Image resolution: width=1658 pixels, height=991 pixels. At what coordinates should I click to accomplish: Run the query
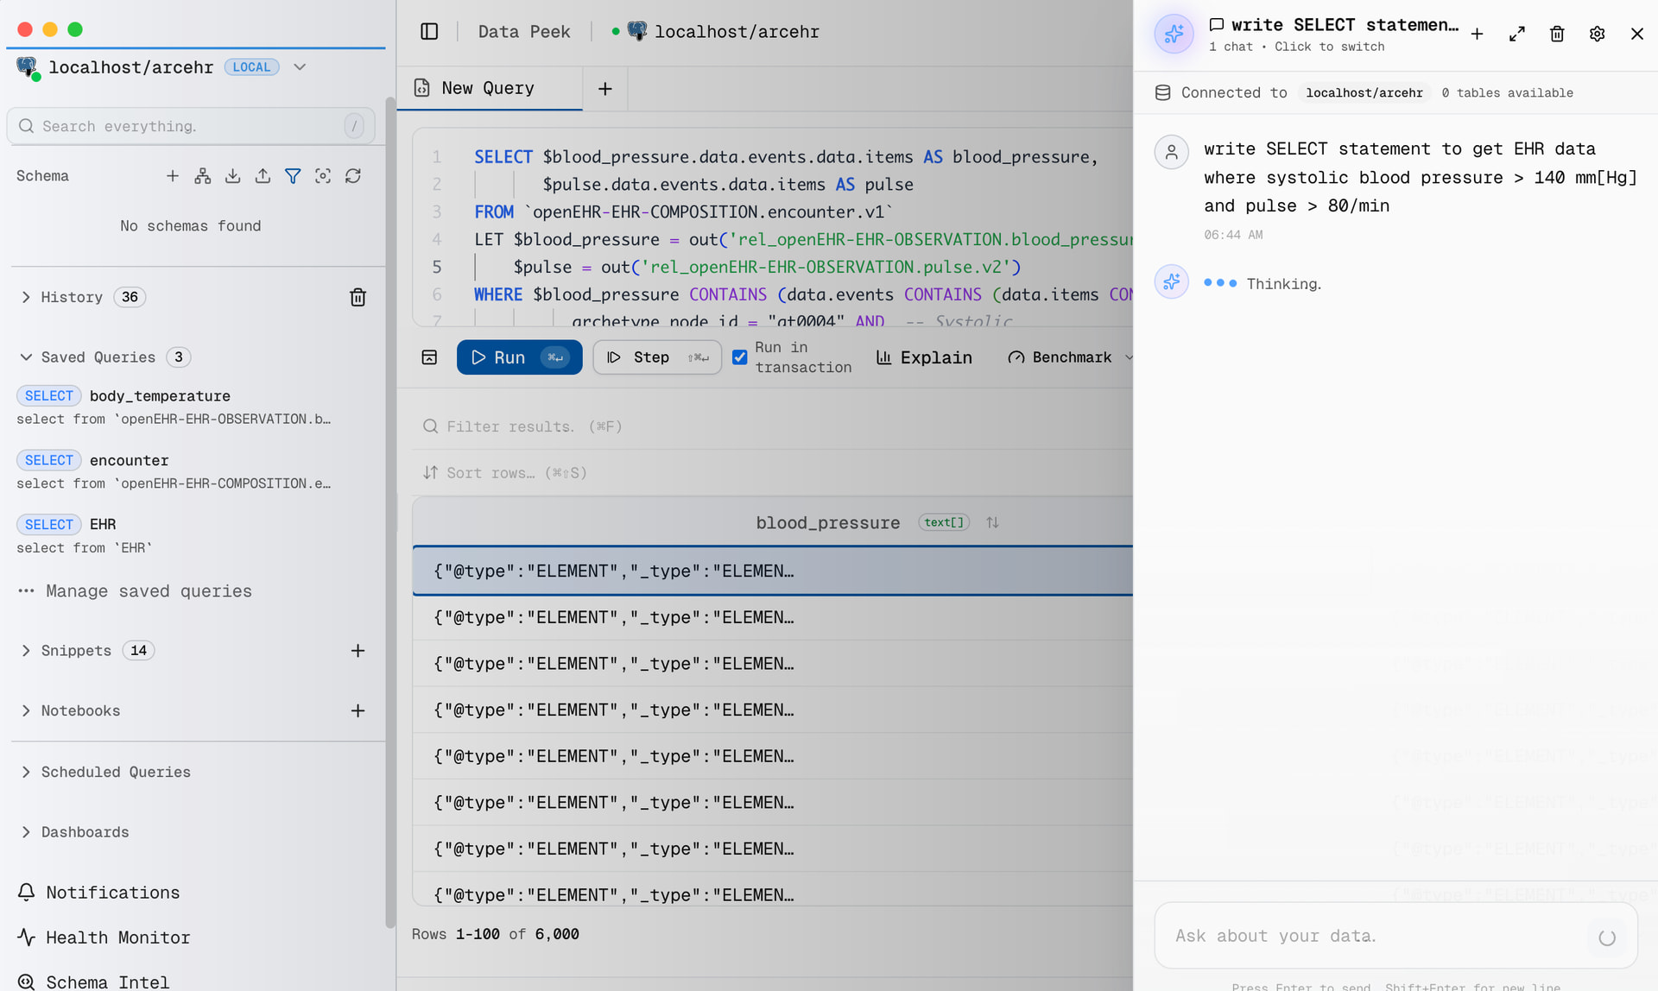pos(519,357)
